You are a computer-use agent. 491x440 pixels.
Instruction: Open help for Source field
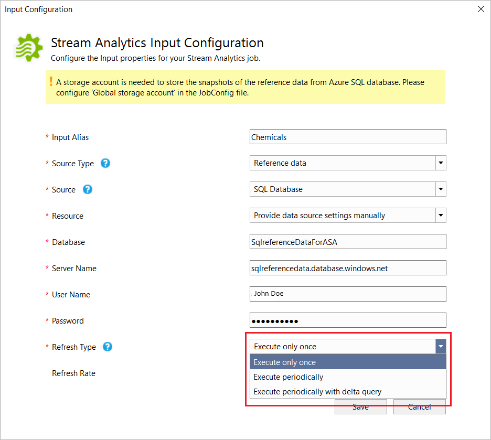click(x=87, y=189)
